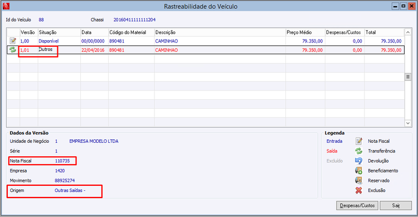
Task: Click the Total column header
Action: click(385, 32)
